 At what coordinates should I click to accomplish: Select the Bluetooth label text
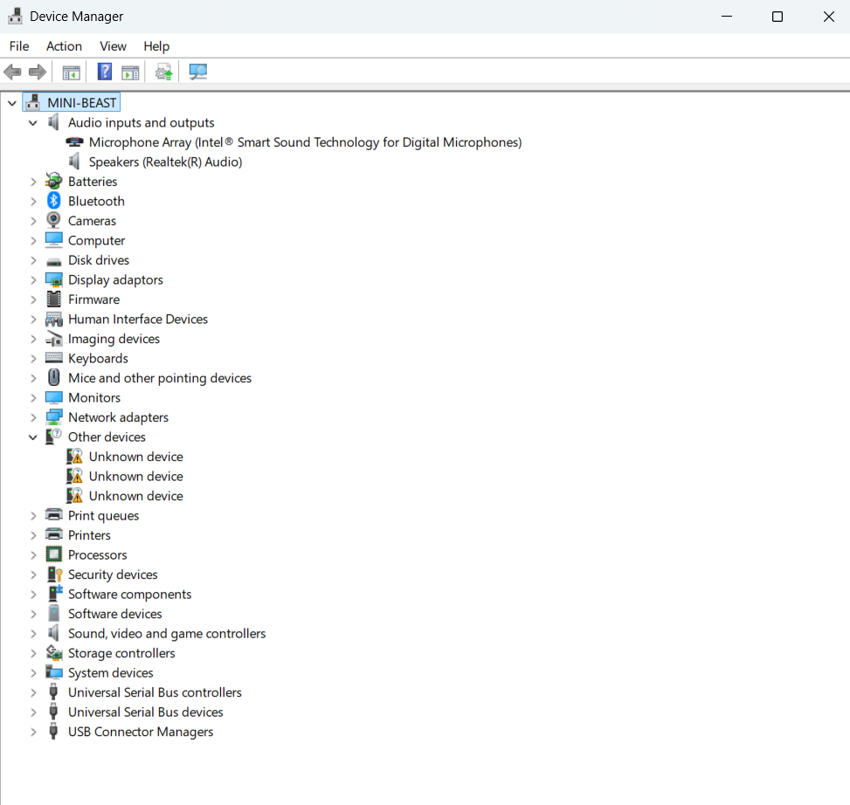pos(96,201)
